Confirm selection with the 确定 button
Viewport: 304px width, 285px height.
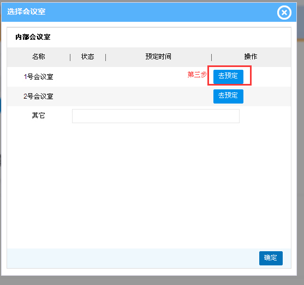click(x=271, y=258)
